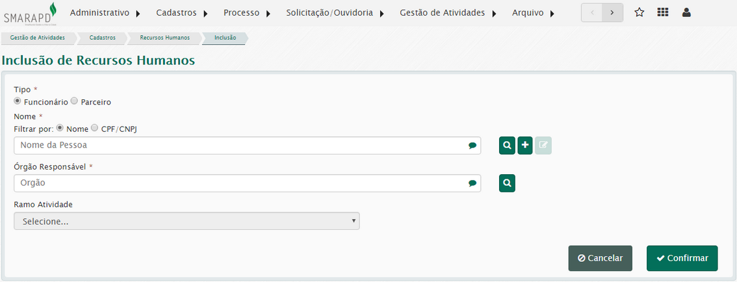Open the apps grid icon
The height and width of the screenshot is (282, 737).
[662, 12]
